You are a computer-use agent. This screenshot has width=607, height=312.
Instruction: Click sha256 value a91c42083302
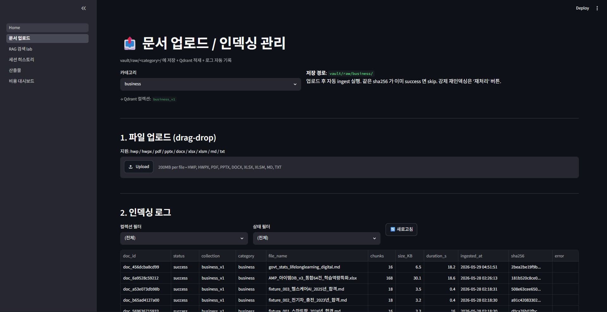click(530, 300)
